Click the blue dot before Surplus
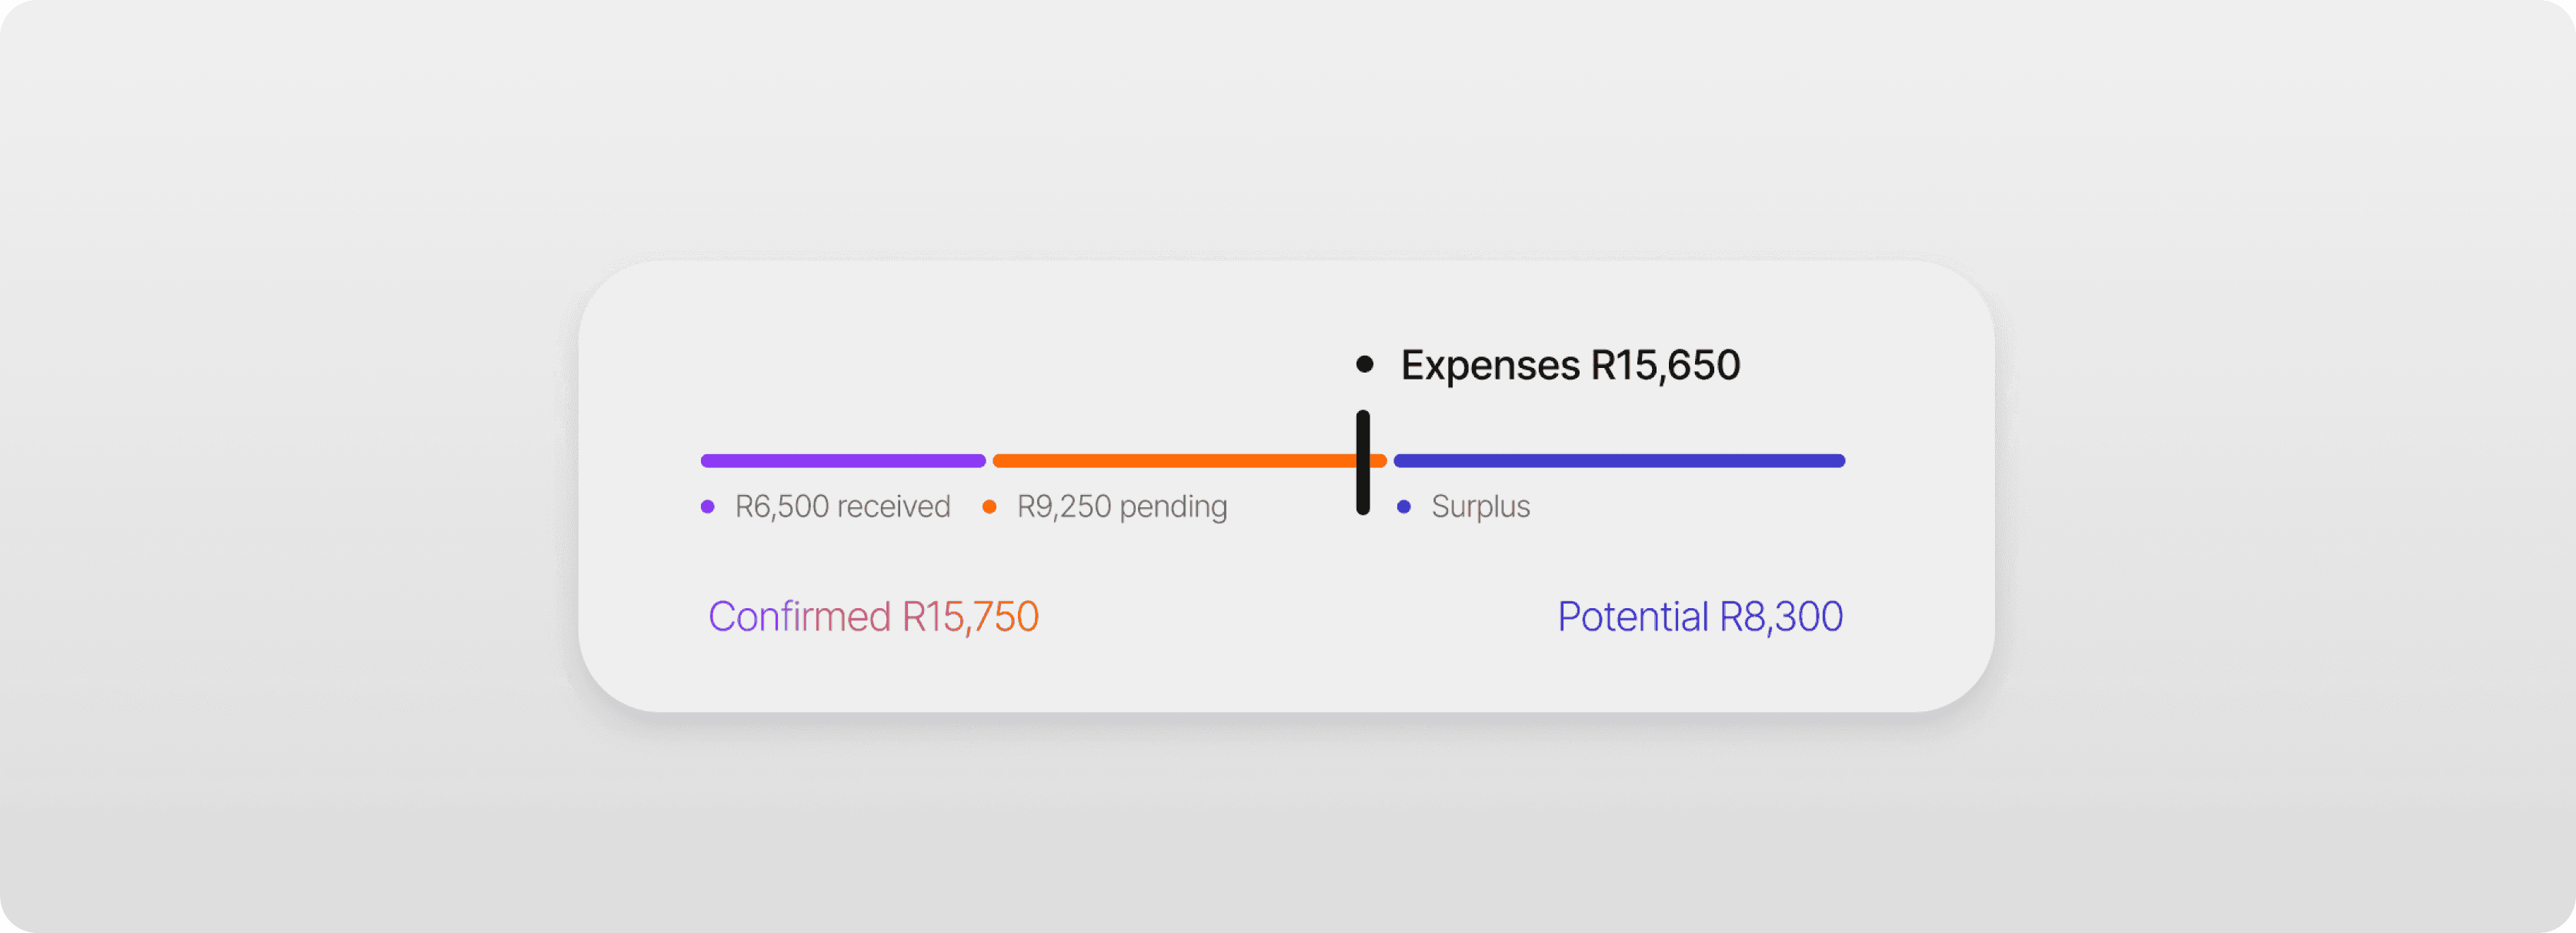 tap(1404, 507)
